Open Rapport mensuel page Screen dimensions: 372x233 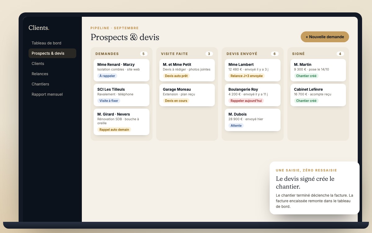click(52, 94)
